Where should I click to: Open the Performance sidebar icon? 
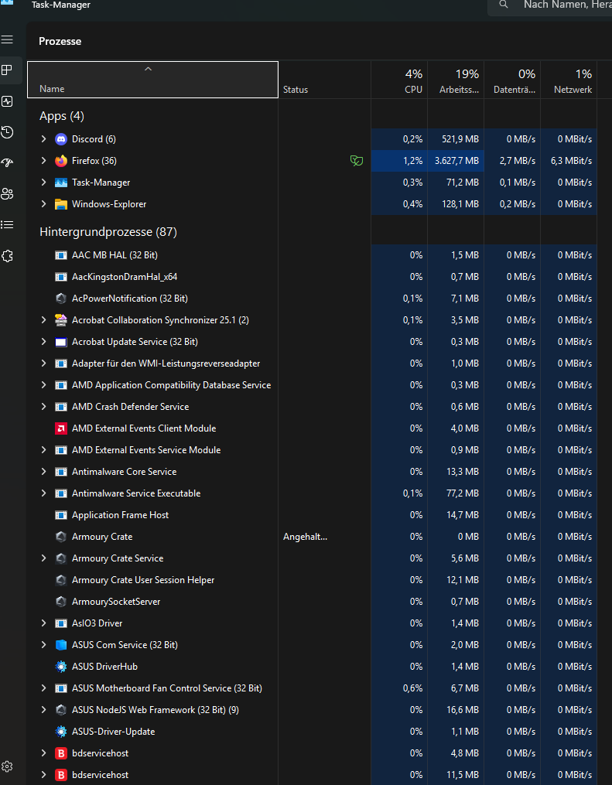pyautogui.click(x=7, y=101)
